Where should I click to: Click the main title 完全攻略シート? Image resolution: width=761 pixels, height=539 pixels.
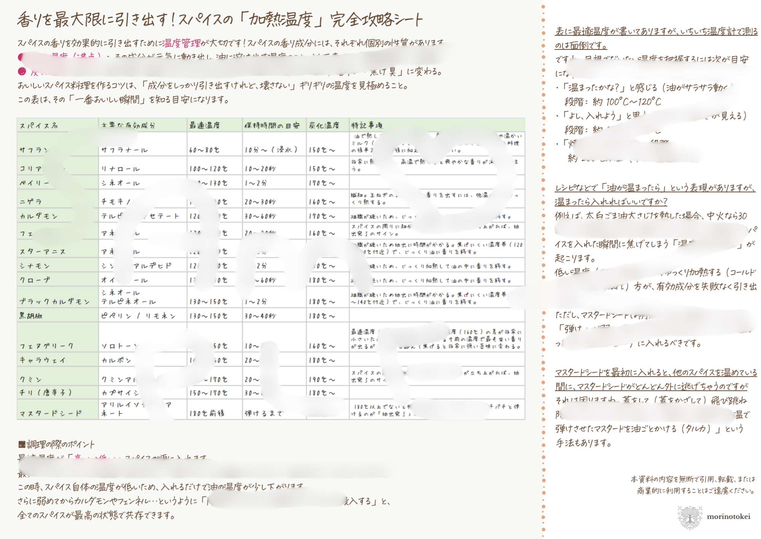(376, 20)
